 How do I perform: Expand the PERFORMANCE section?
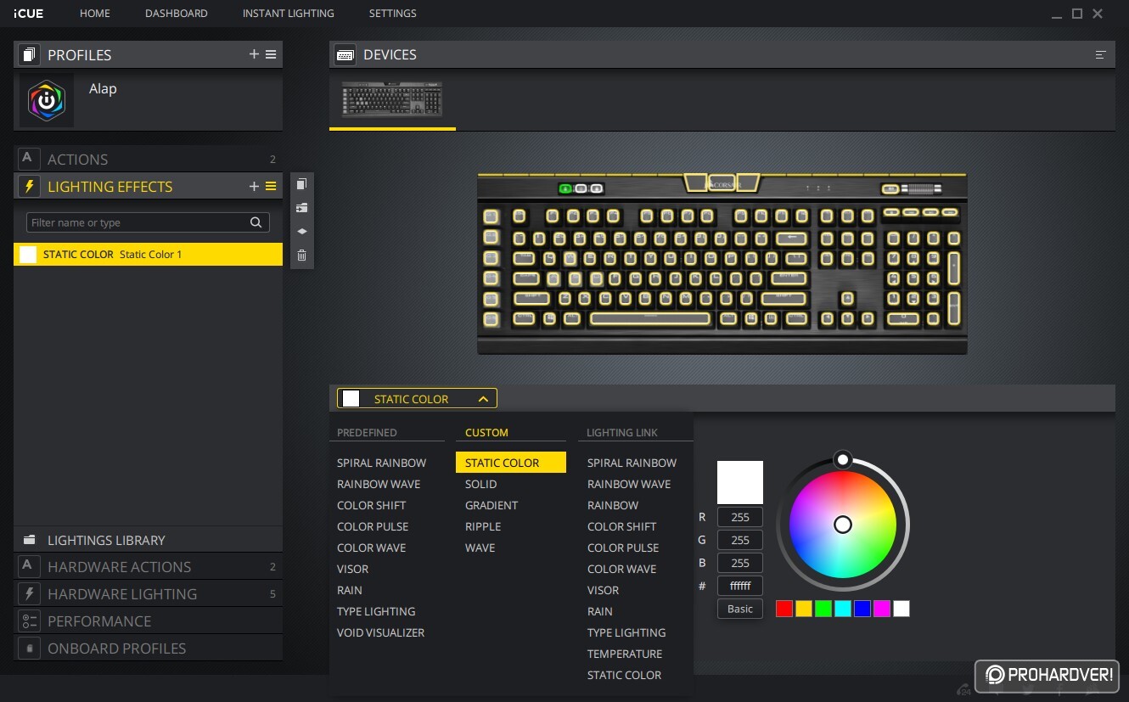pos(148,621)
